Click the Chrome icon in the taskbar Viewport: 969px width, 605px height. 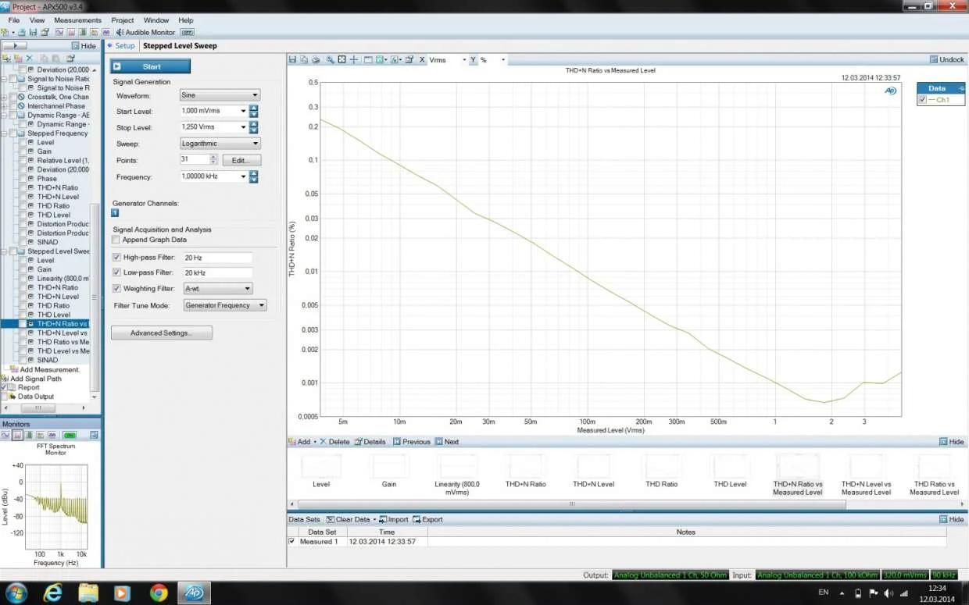point(159,593)
